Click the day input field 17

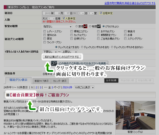click(67, 13)
